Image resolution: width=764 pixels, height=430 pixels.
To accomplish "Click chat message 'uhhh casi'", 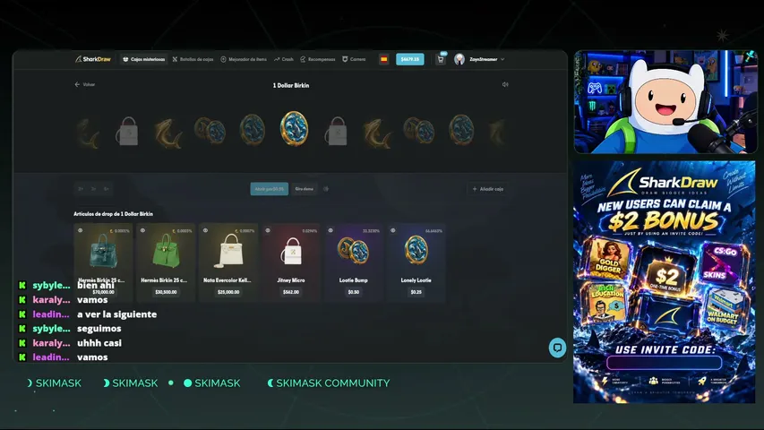I will tap(99, 343).
